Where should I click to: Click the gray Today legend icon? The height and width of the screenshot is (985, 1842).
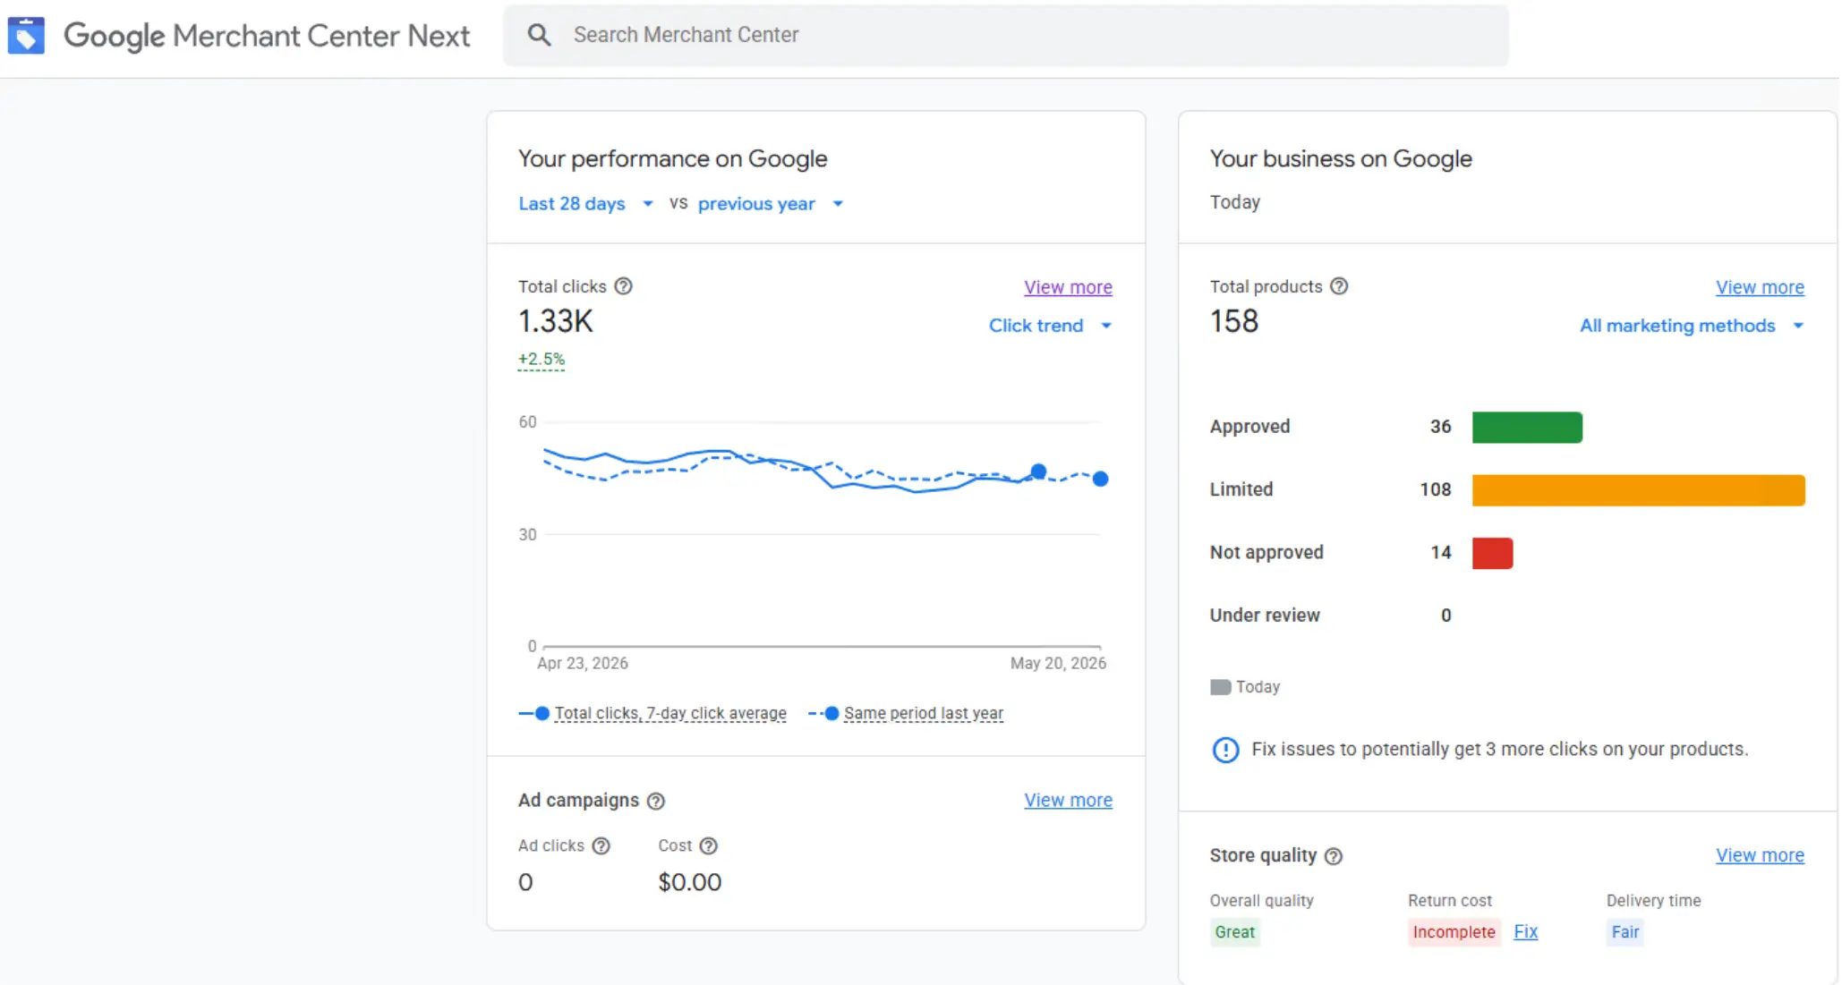coord(1220,687)
